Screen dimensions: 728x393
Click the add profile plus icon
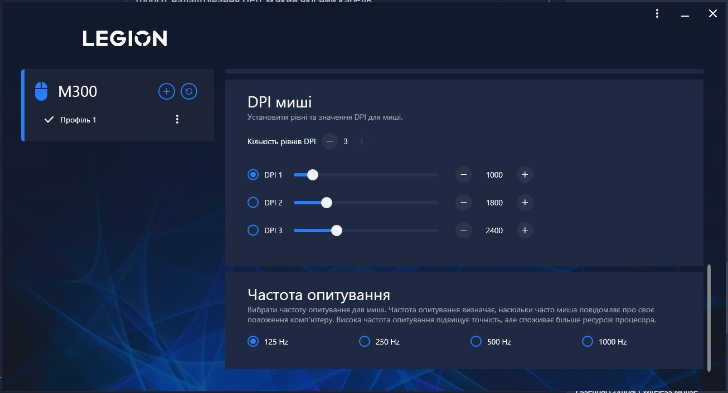pos(167,91)
